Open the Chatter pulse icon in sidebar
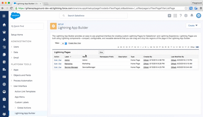The width and height of the screenshot is (203, 117). (x=4, y=107)
